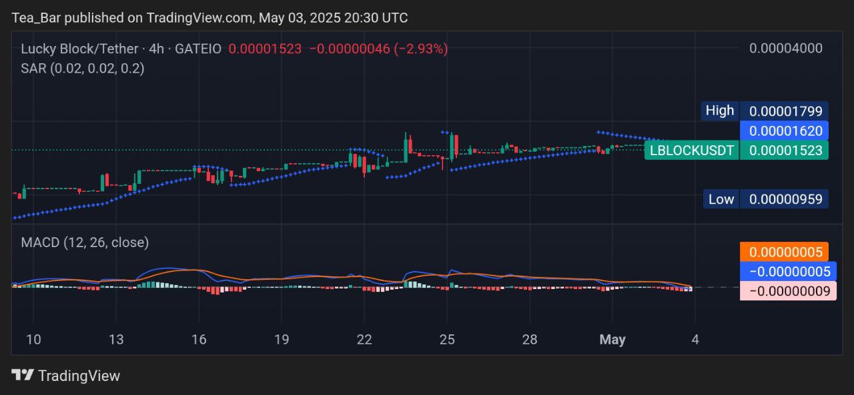Click date label 19 on time axis
Screen dimensions: 854x395
[x=282, y=340]
